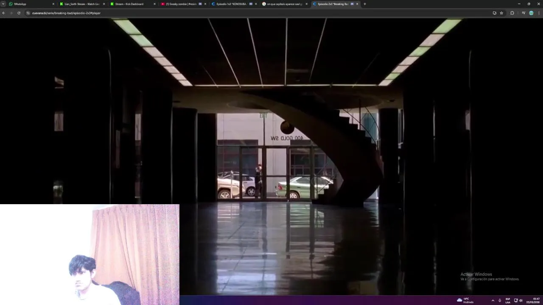543x305 pixels.
Task: Open the volume speaker tray icon
Action: (x=521, y=300)
